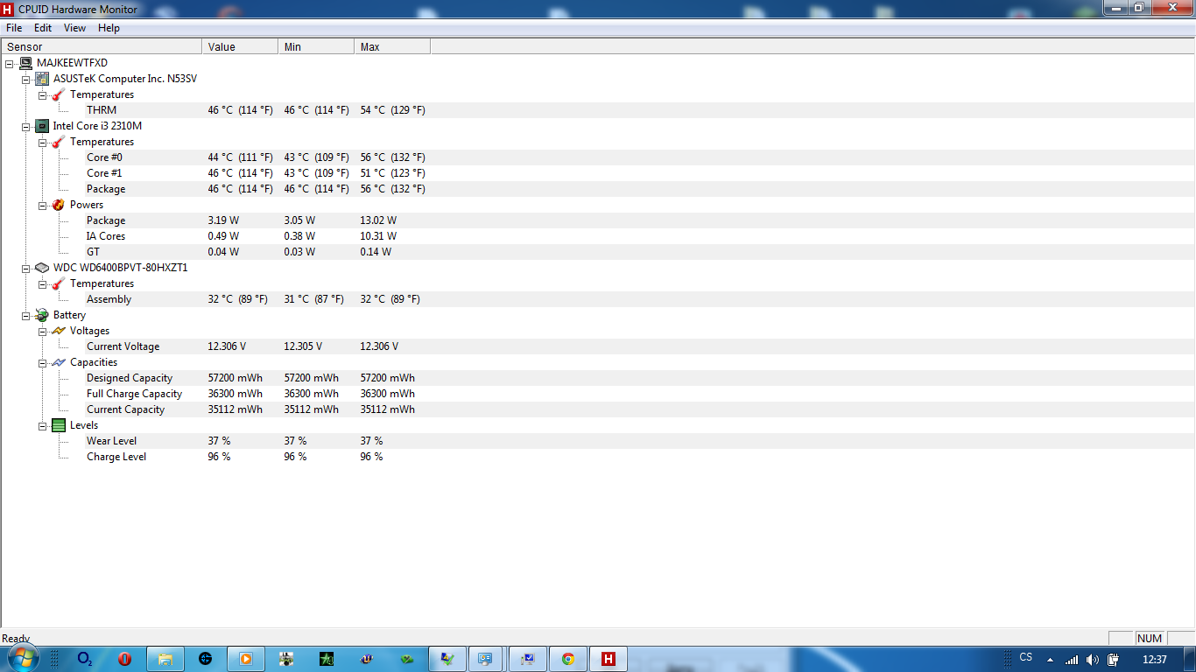Collapse the ASUSTeK Computer Inc. N53SV node
The image size is (1196, 672).
pos(26,79)
